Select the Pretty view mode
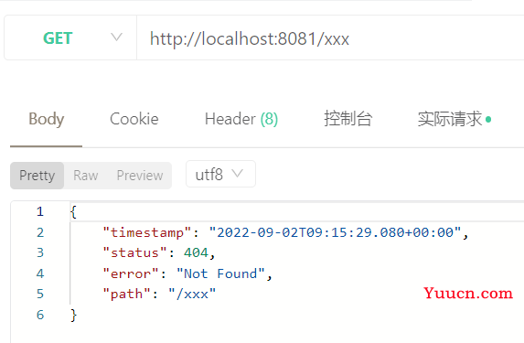 [x=37, y=176]
